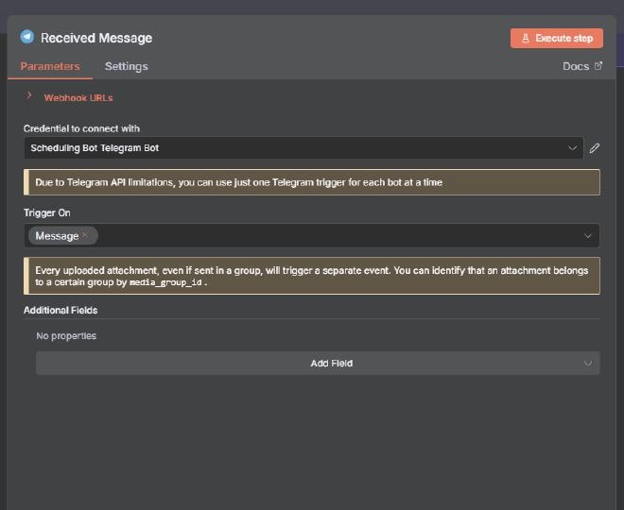Open the Scheduling Bot Telegram Bot credential dropdown
Image resolution: width=624 pixels, height=510 pixels.
[293, 148]
